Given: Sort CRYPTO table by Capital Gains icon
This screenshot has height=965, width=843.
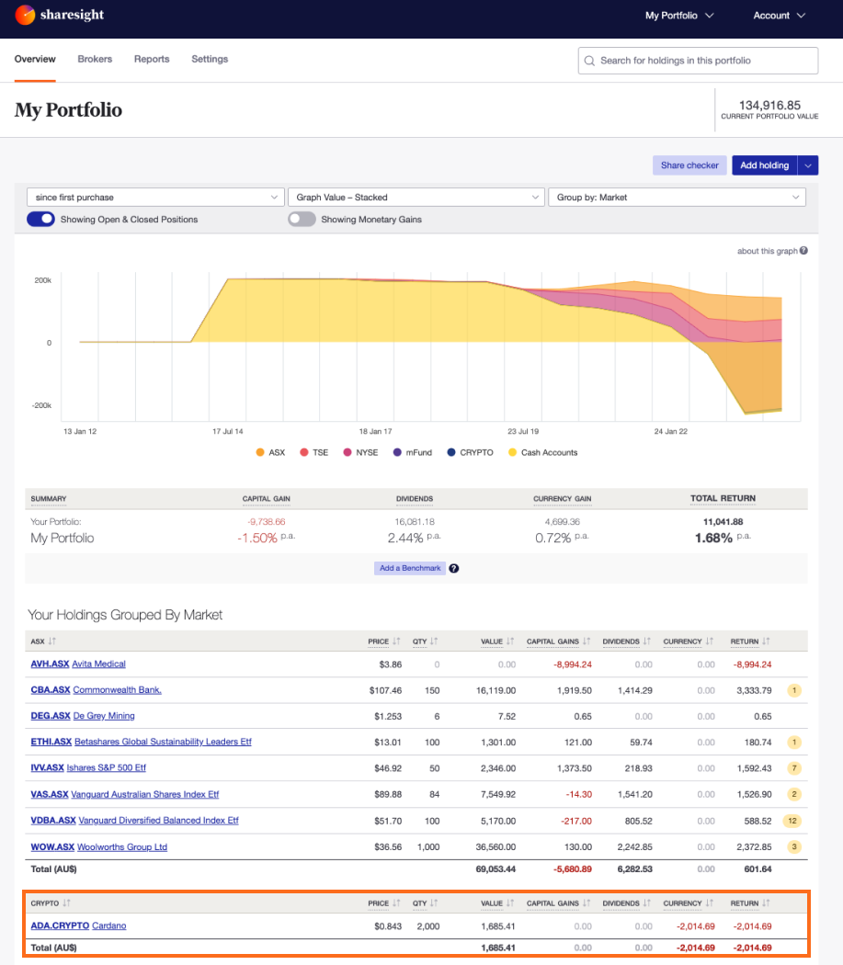Looking at the screenshot, I should pos(587,903).
